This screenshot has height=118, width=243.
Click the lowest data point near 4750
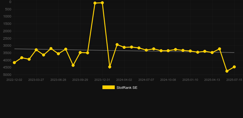pos(227,71)
